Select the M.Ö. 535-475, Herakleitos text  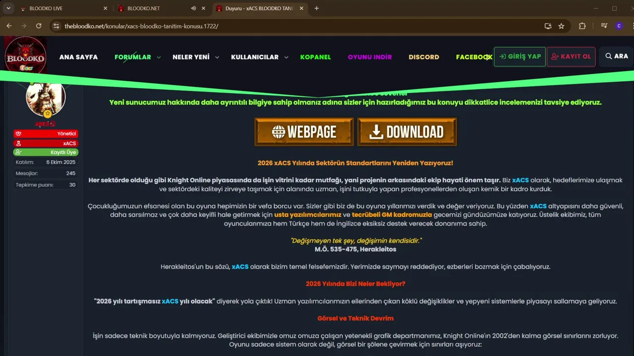[x=356, y=249]
